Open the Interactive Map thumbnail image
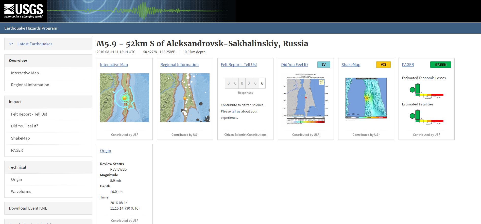The width and height of the screenshot is (481, 224). 124,98
